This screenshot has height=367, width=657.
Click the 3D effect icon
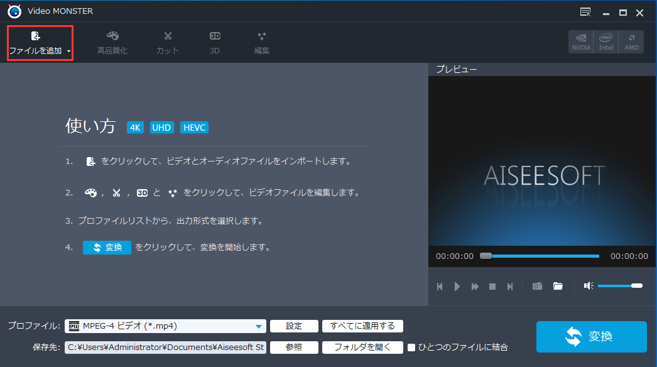(214, 41)
